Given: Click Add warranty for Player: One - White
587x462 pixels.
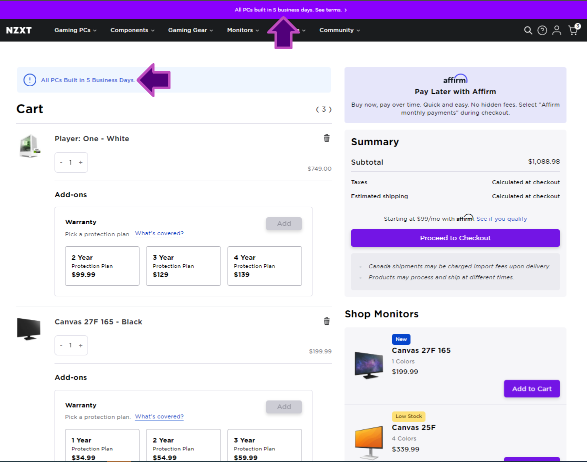Looking at the screenshot, I should (x=284, y=224).
